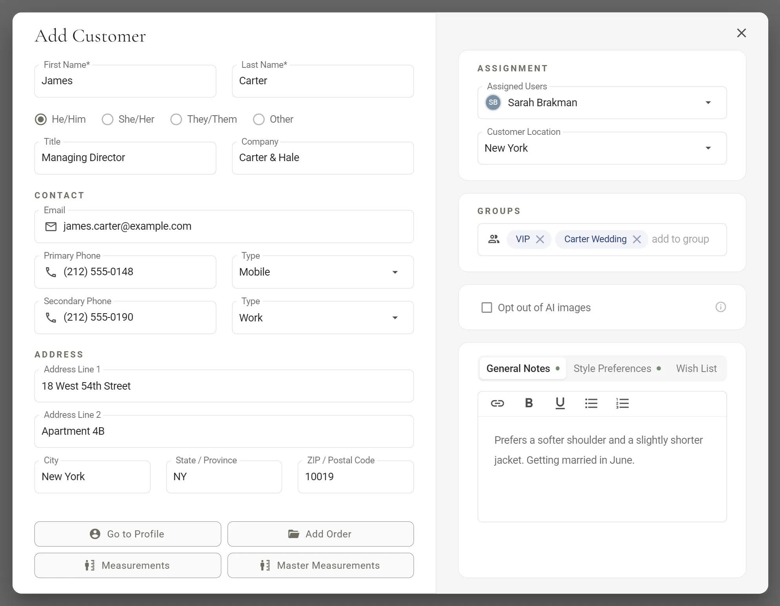
Task: Select the They/Them pronoun option
Action: (x=176, y=119)
